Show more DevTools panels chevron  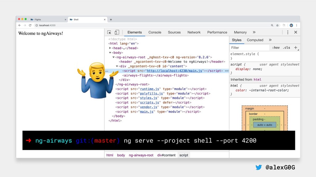pyautogui.click(x=254, y=32)
